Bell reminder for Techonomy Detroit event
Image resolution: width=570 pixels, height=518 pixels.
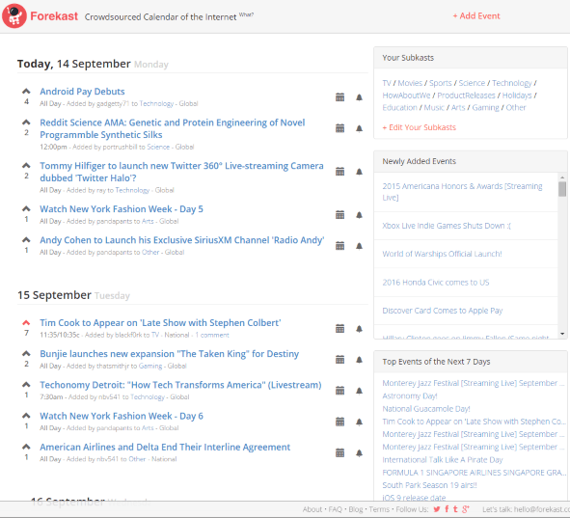click(x=359, y=391)
